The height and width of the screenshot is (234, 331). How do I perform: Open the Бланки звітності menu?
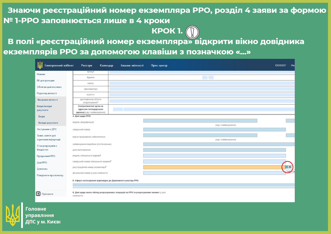coord(132,66)
